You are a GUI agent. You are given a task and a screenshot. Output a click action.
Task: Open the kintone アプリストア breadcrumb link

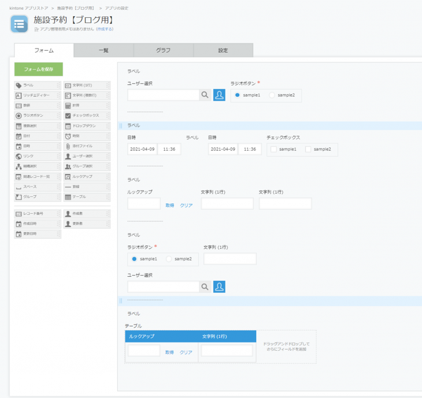coord(29,8)
